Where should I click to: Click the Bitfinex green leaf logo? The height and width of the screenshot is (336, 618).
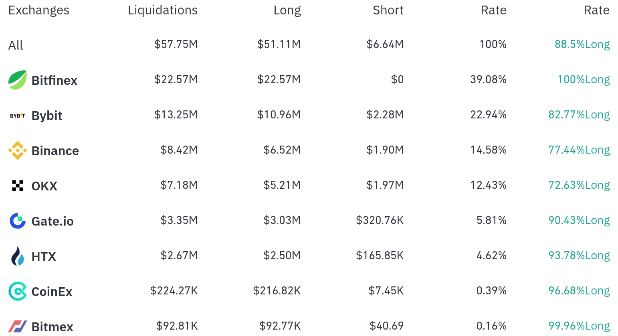[18, 80]
